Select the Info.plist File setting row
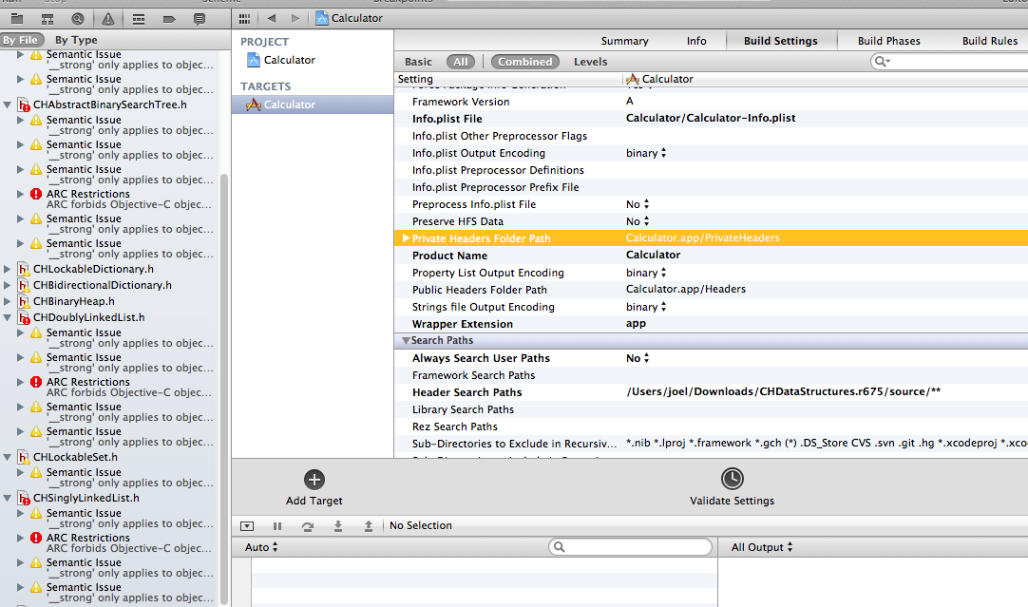The width and height of the screenshot is (1028, 607). 711,119
